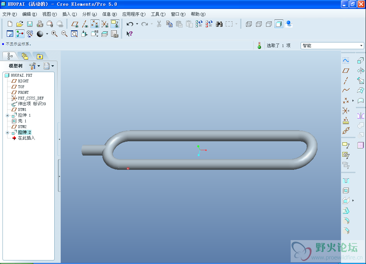The width and height of the screenshot is (366, 264).
Task: Create a datum plane from right toolbar
Action: (x=346, y=71)
